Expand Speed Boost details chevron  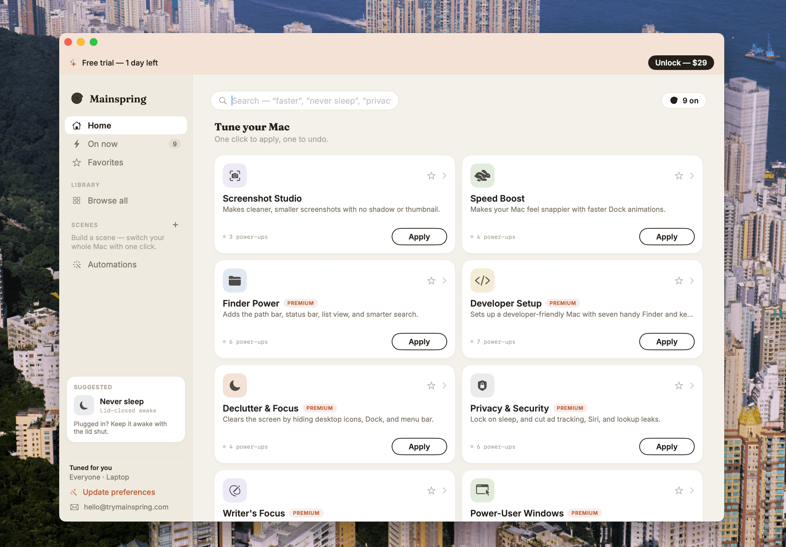[x=692, y=176]
